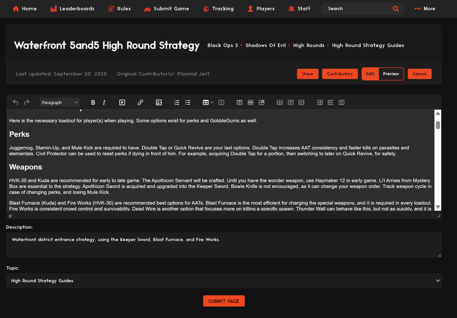Follow the Shadows Of Evil breadcrumb link

pos(265,45)
